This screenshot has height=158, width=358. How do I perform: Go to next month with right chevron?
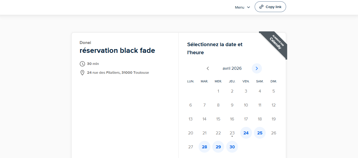click(257, 68)
